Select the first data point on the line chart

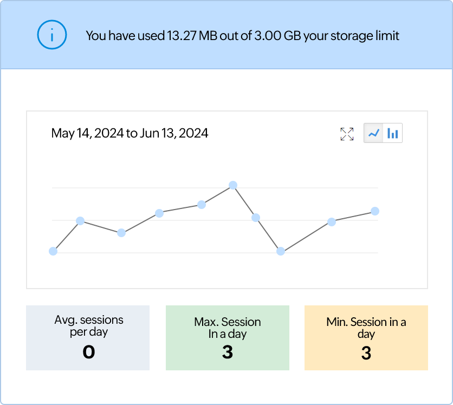pyautogui.click(x=53, y=251)
